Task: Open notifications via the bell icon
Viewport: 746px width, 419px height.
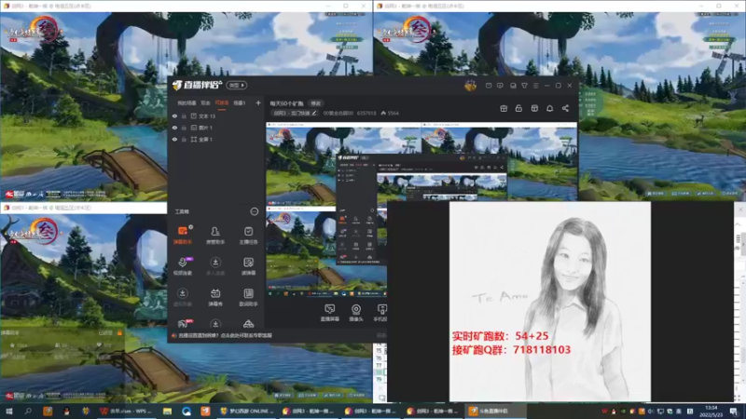Action: [x=549, y=108]
